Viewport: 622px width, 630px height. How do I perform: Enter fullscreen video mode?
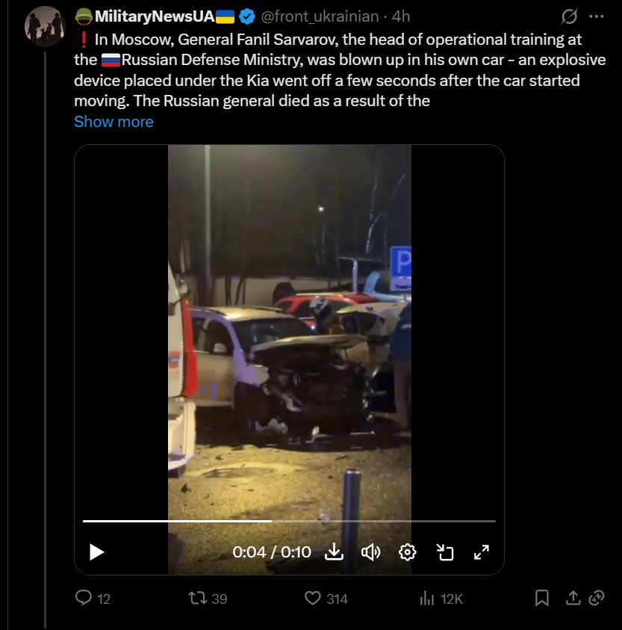click(x=482, y=552)
